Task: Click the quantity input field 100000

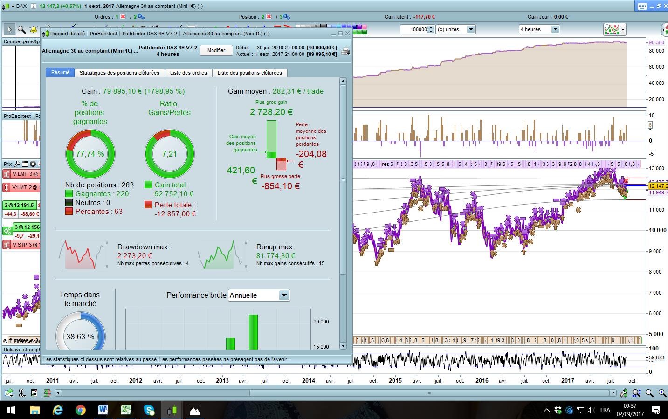Action: click(414, 29)
